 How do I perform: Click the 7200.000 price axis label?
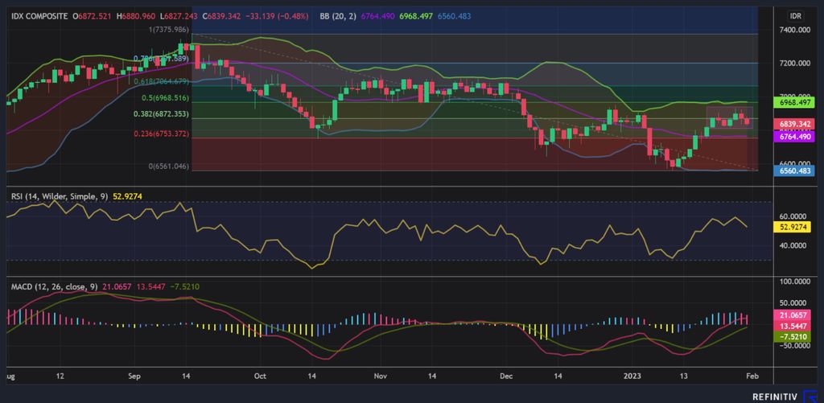tap(794, 63)
